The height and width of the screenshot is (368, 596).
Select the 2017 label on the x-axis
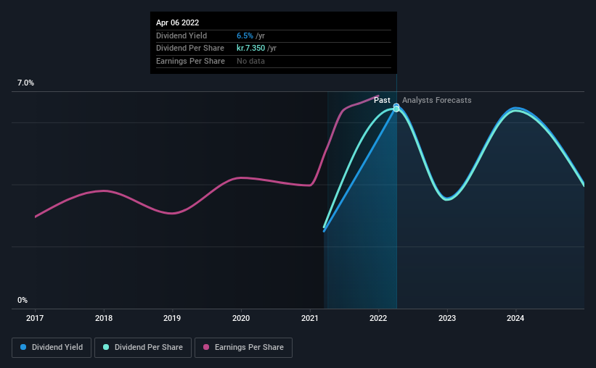tap(35, 318)
